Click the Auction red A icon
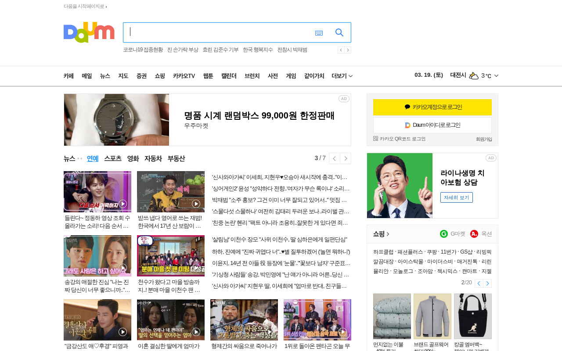562x351 pixels. pos(474,234)
